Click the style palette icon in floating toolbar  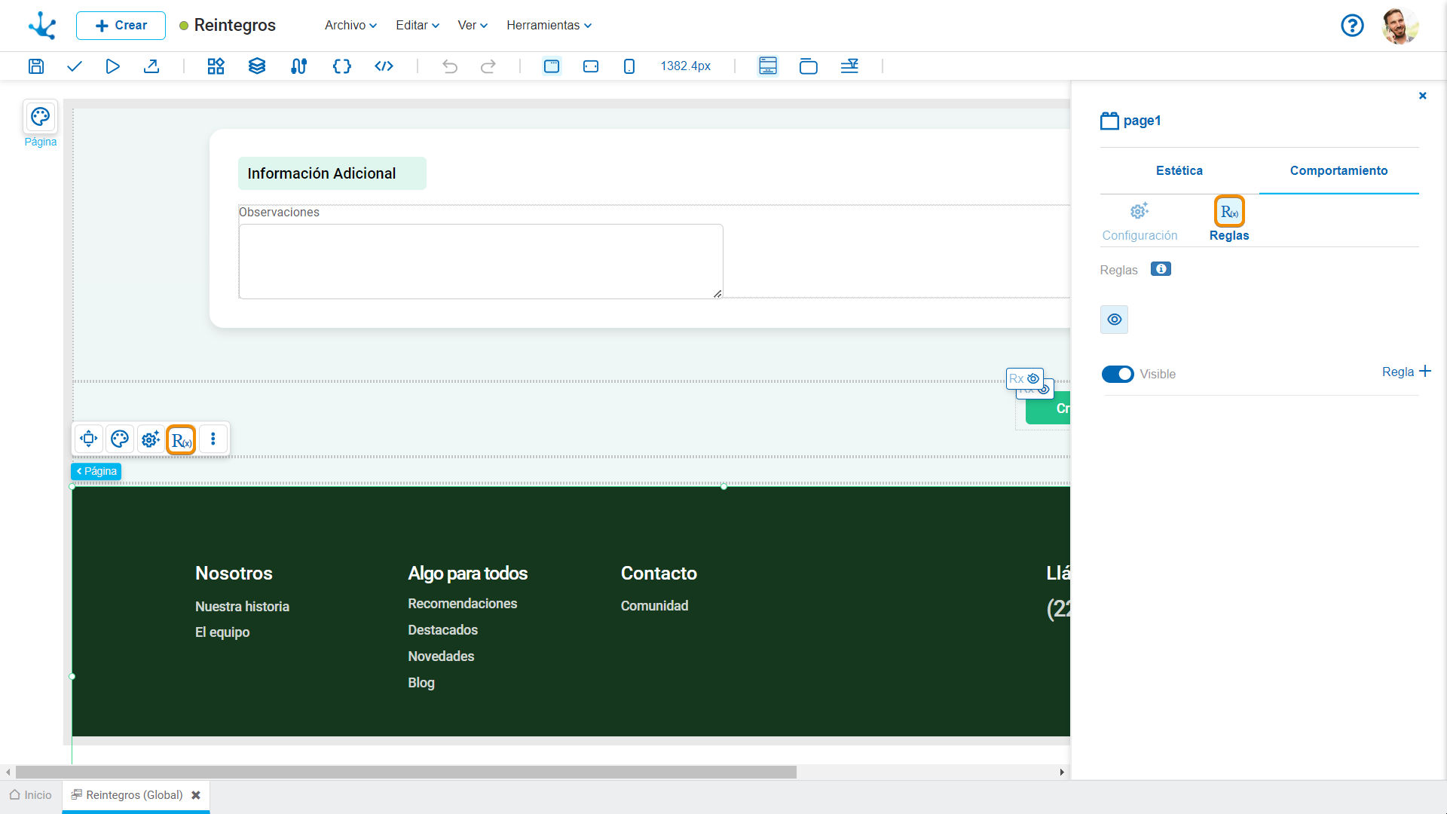coord(120,439)
